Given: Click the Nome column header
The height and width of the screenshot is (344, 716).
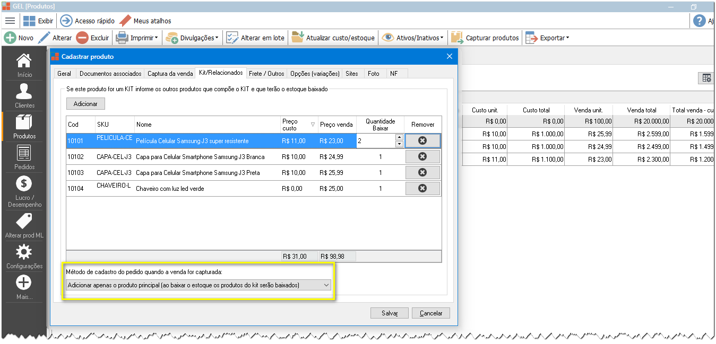Looking at the screenshot, I should click(207, 125).
